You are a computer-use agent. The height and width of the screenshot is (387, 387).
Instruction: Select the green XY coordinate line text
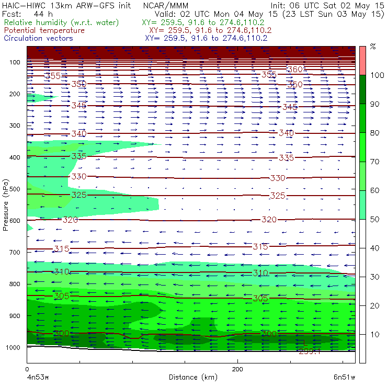point(203,22)
